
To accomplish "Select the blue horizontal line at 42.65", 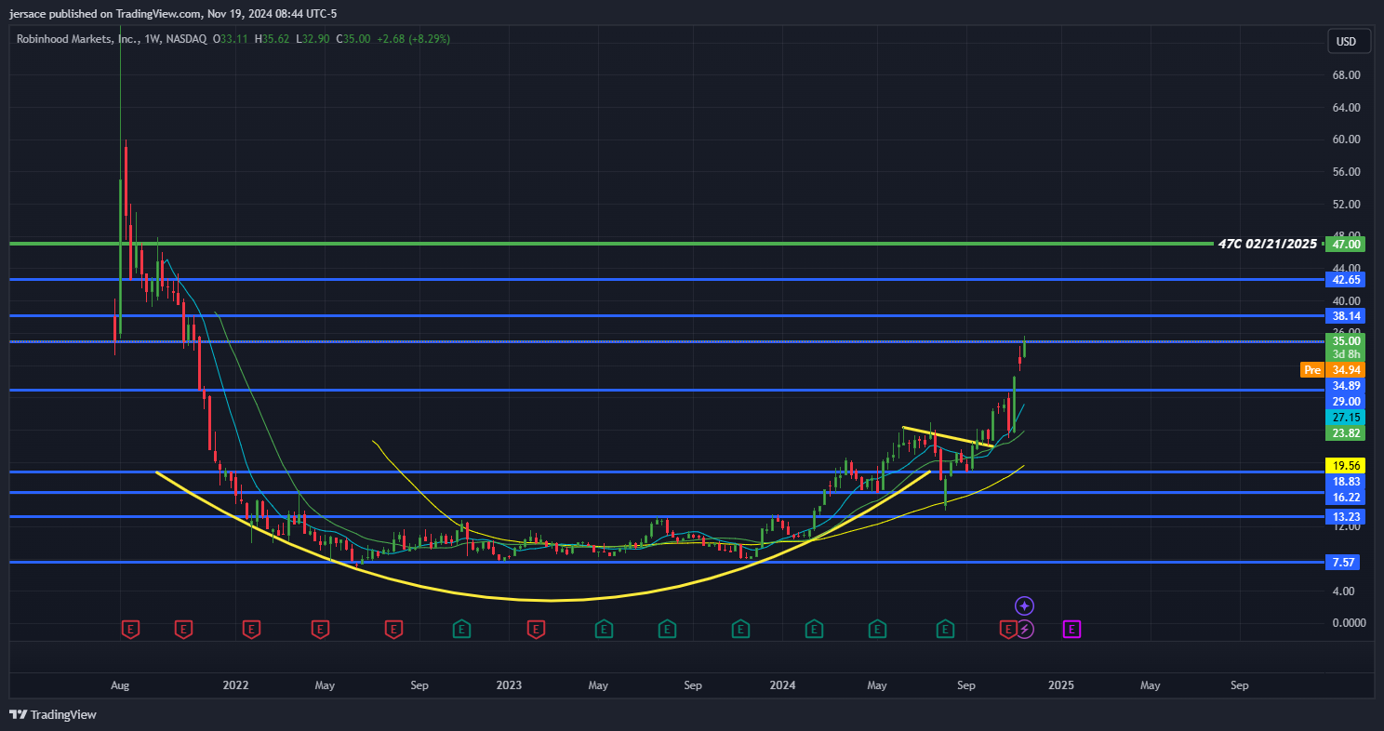I will coord(667,279).
